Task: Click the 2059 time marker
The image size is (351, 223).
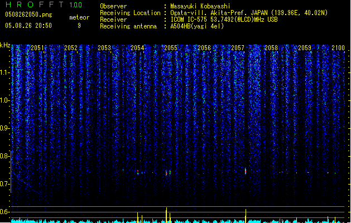Action: click(x=305, y=48)
